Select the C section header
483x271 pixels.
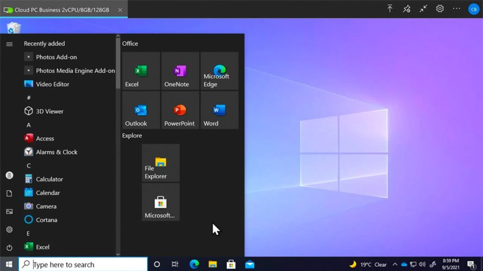click(29, 165)
